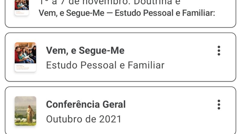Image resolution: width=241 pixels, height=134 pixels.
Task: Tap the Vem, e Segue-Me book cover
Action: tap(25, 57)
